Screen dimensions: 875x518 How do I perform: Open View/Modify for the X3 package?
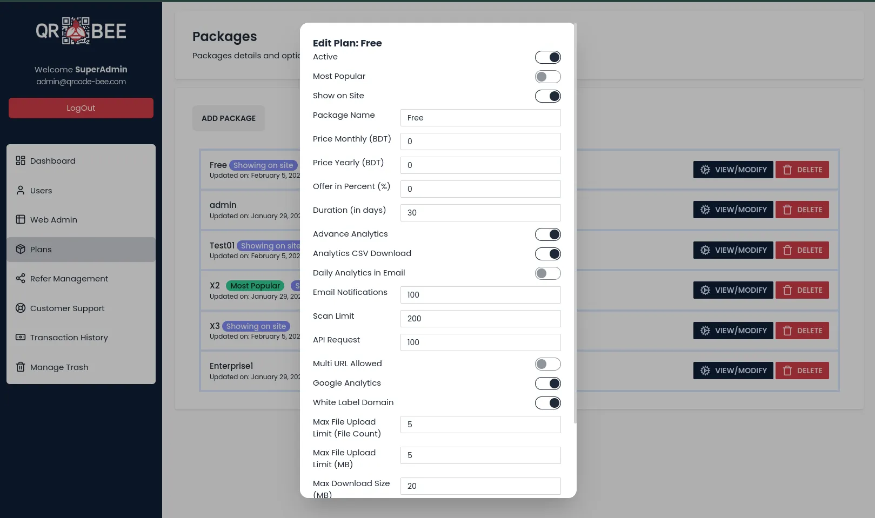(x=733, y=331)
